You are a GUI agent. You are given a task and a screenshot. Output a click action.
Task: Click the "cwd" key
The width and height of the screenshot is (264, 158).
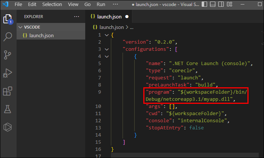point(153,114)
